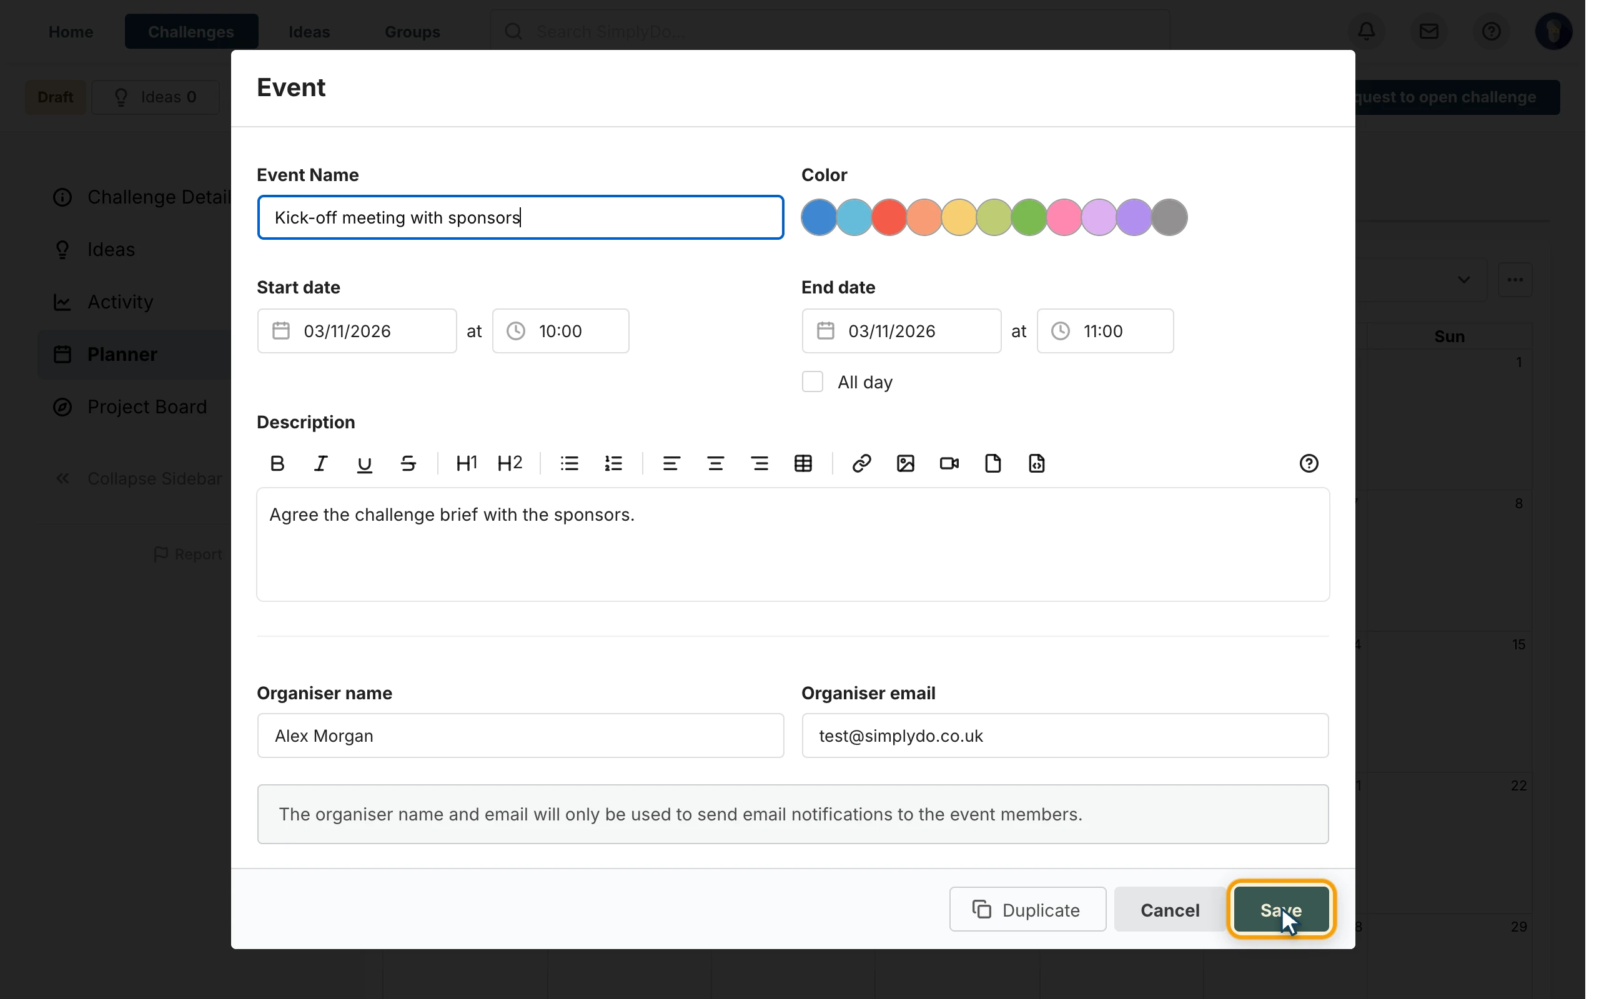Open the notifications bell
Viewport: 1599px width, 999px height.
click(x=1367, y=31)
